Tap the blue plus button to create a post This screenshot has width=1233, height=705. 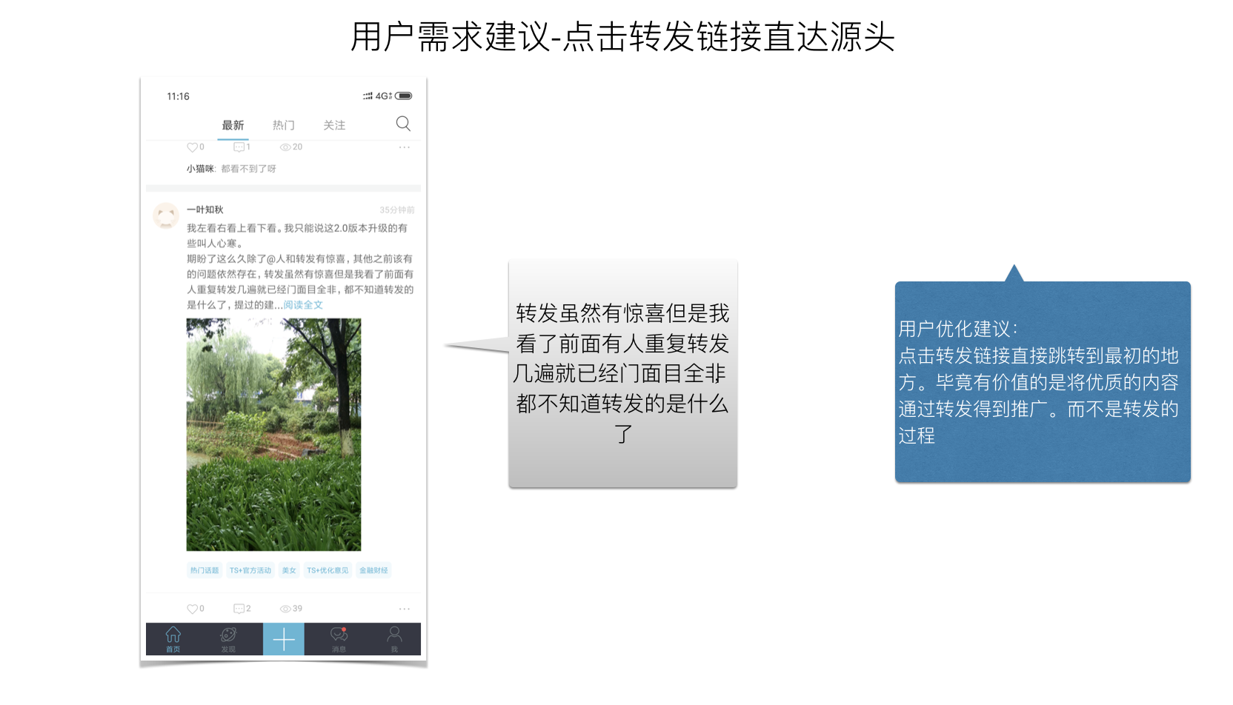(x=284, y=638)
